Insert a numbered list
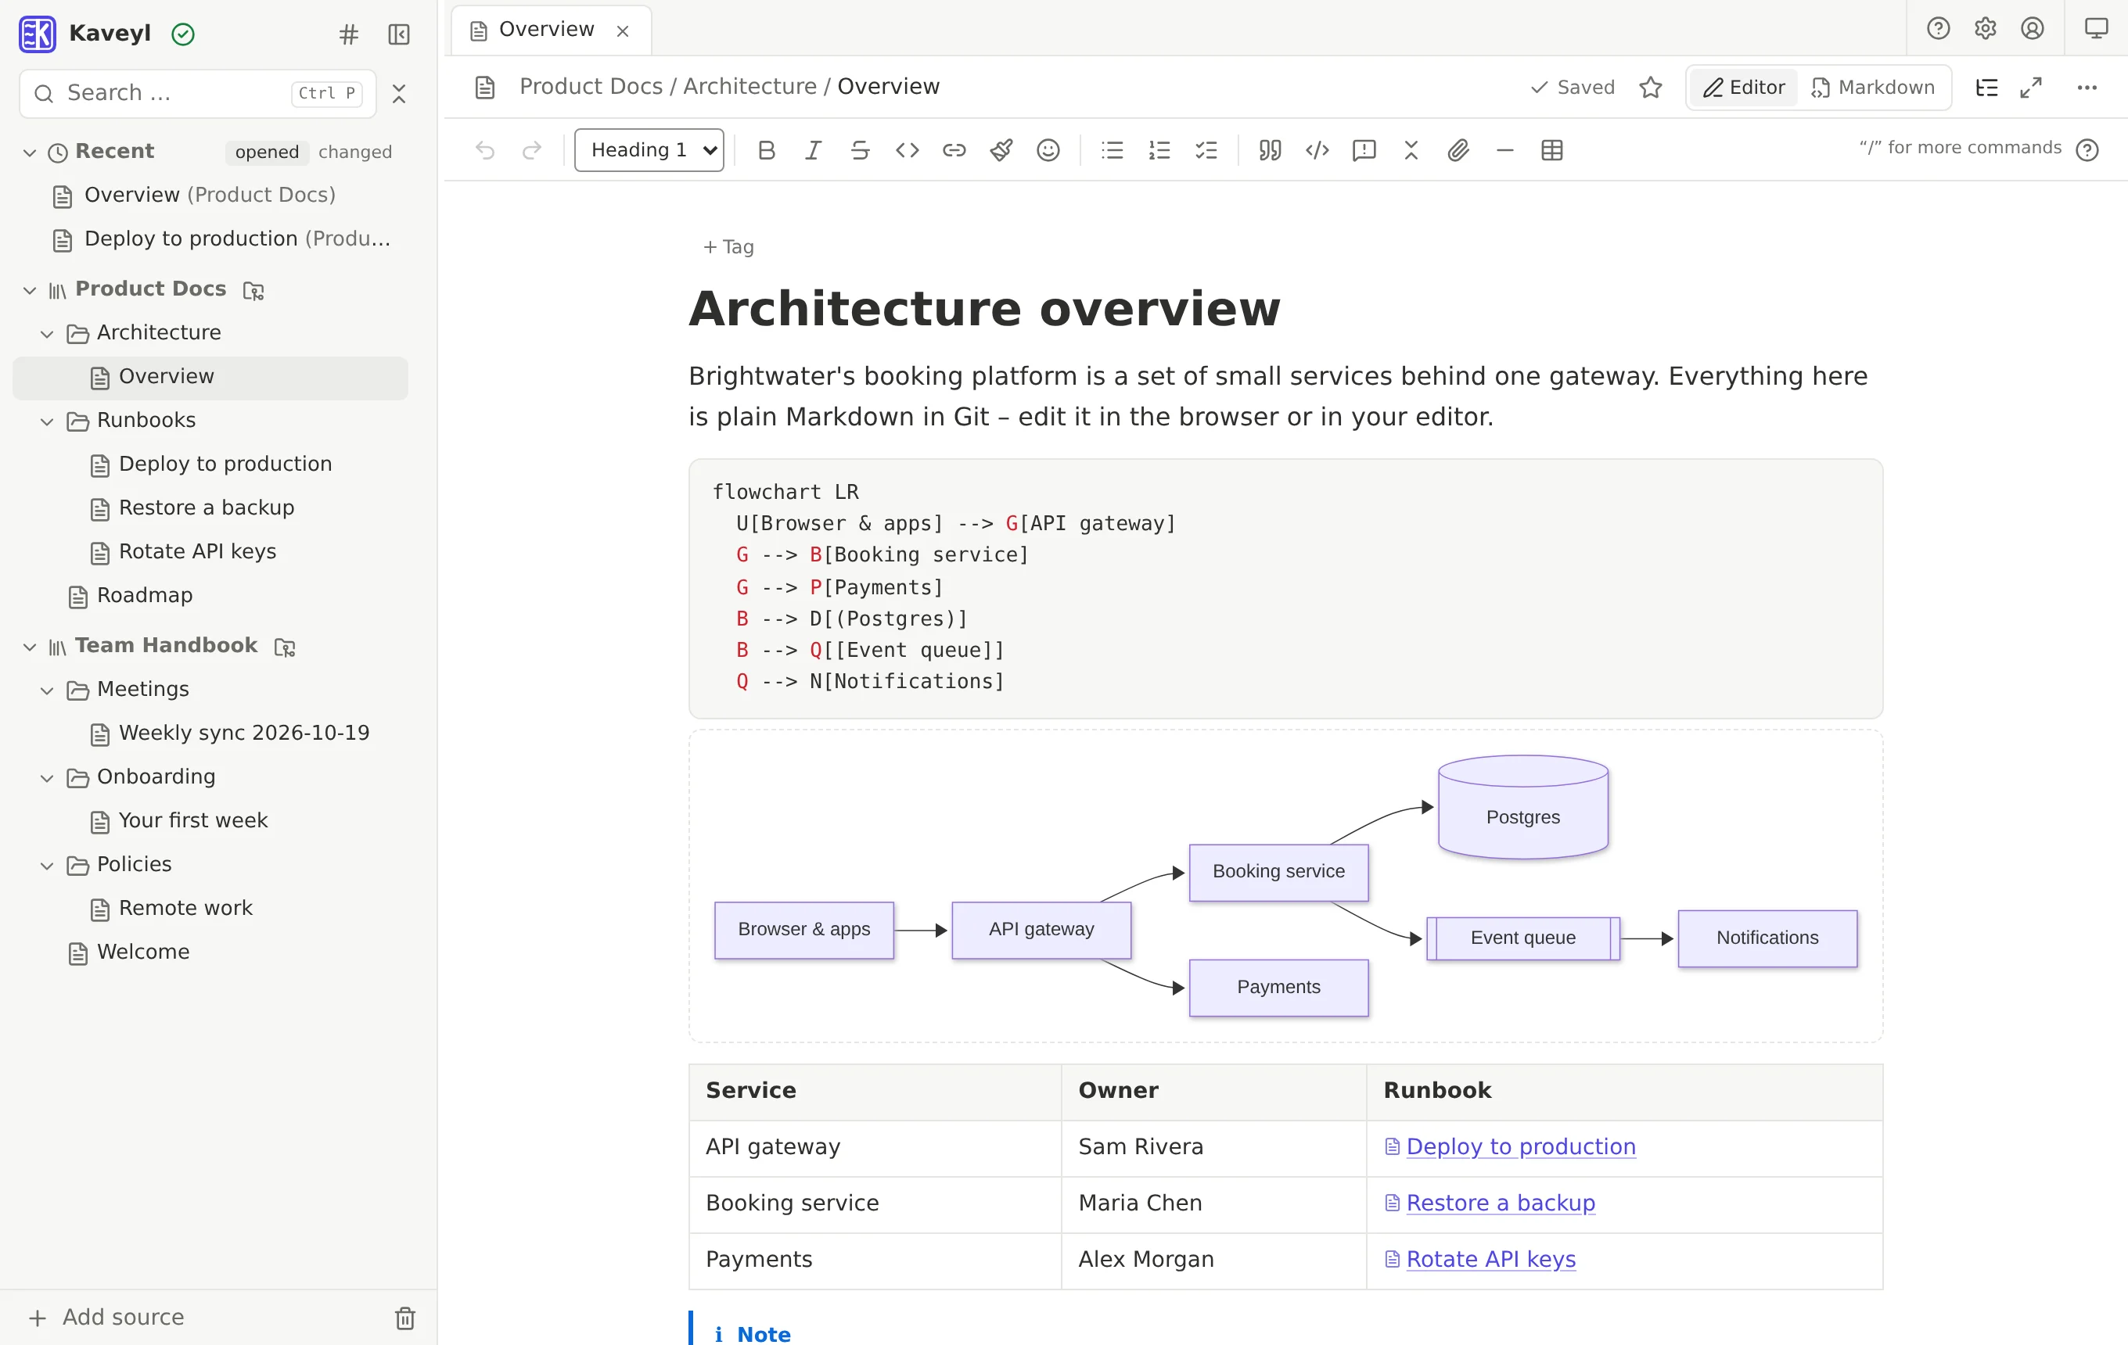2128x1345 pixels. (1159, 150)
